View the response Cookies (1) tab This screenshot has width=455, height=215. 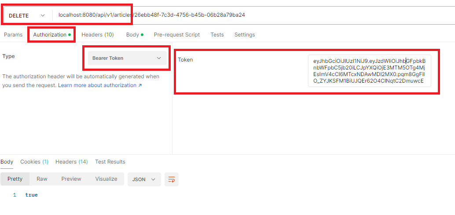pos(34,162)
